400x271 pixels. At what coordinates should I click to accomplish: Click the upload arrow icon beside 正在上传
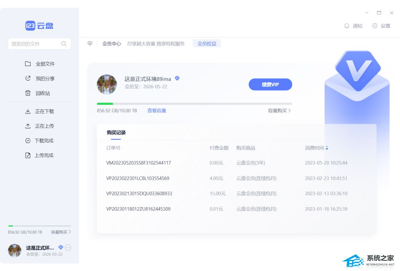tap(28, 126)
